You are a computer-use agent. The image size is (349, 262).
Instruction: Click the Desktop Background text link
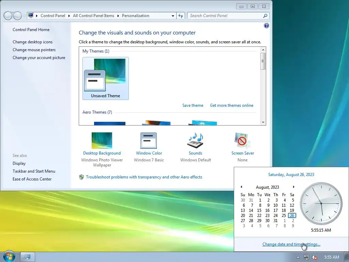click(102, 153)
